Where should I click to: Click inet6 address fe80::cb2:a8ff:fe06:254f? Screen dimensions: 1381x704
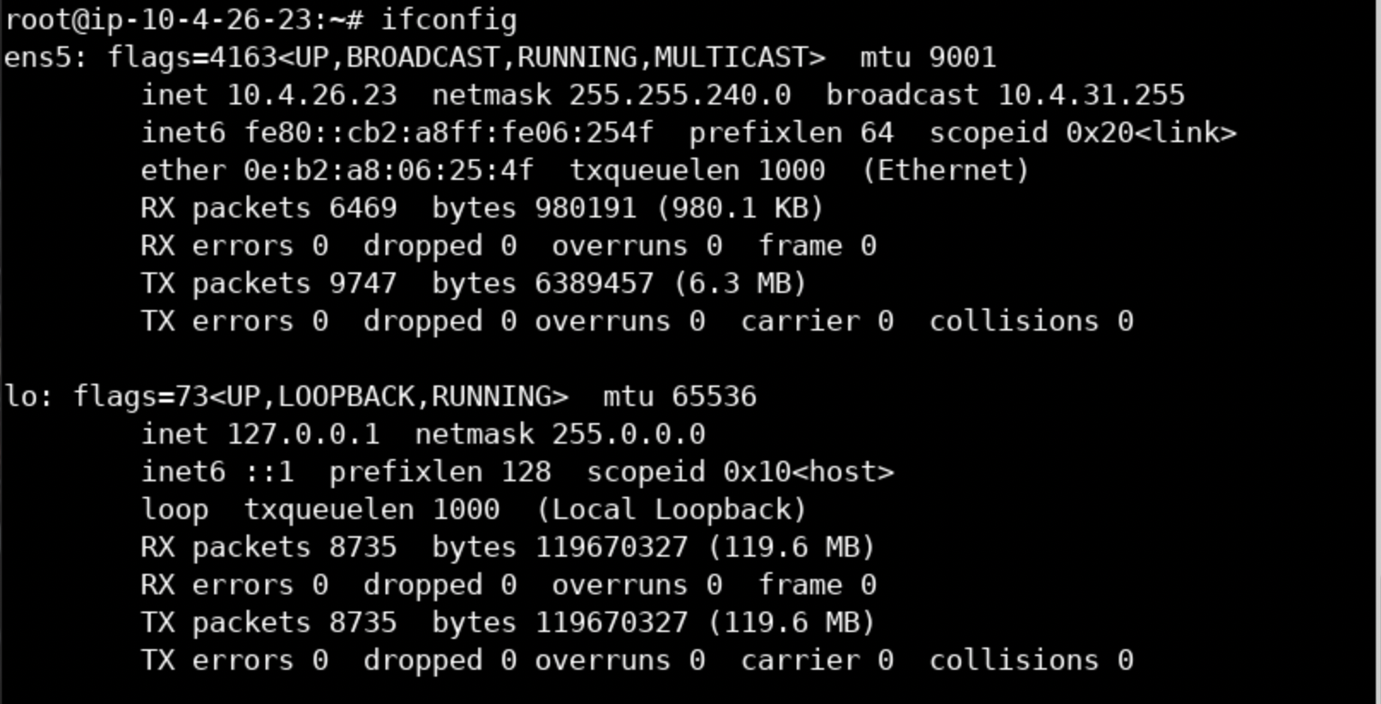pyautogui.click(x=449, y=132)
